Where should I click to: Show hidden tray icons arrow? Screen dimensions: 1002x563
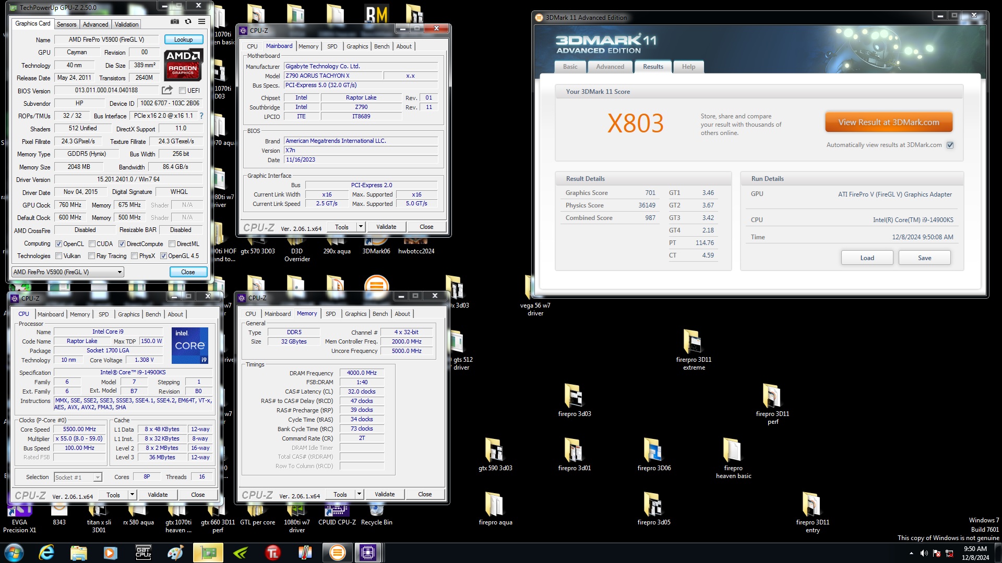click(x=911, y=553)
